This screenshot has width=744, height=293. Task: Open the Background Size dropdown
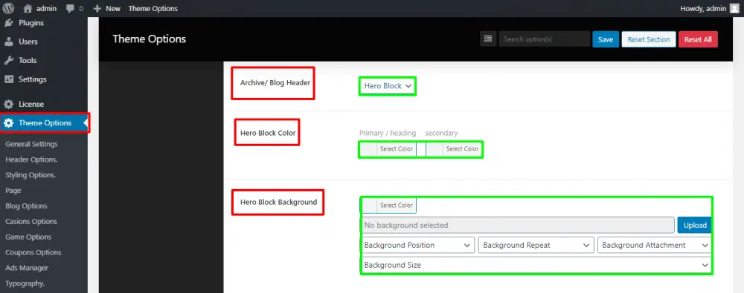536,265
